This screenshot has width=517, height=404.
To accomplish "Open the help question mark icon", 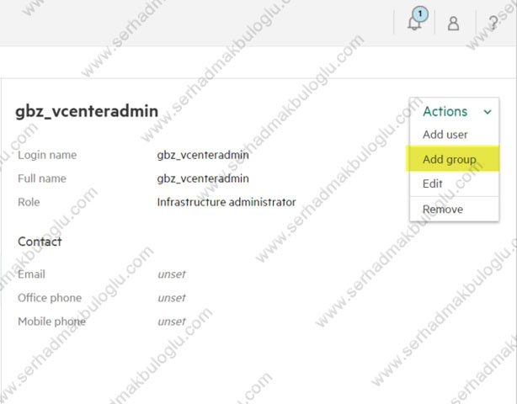I will click(493, 23).
